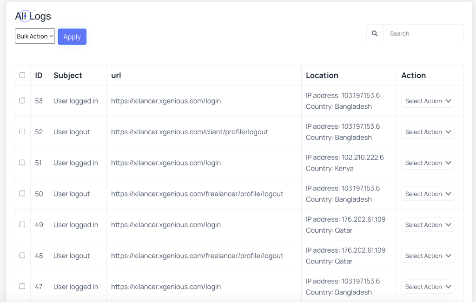Screen dimensions: 476x302
Task: Click the login URL in row 51
Action: (x=166, y=163)
